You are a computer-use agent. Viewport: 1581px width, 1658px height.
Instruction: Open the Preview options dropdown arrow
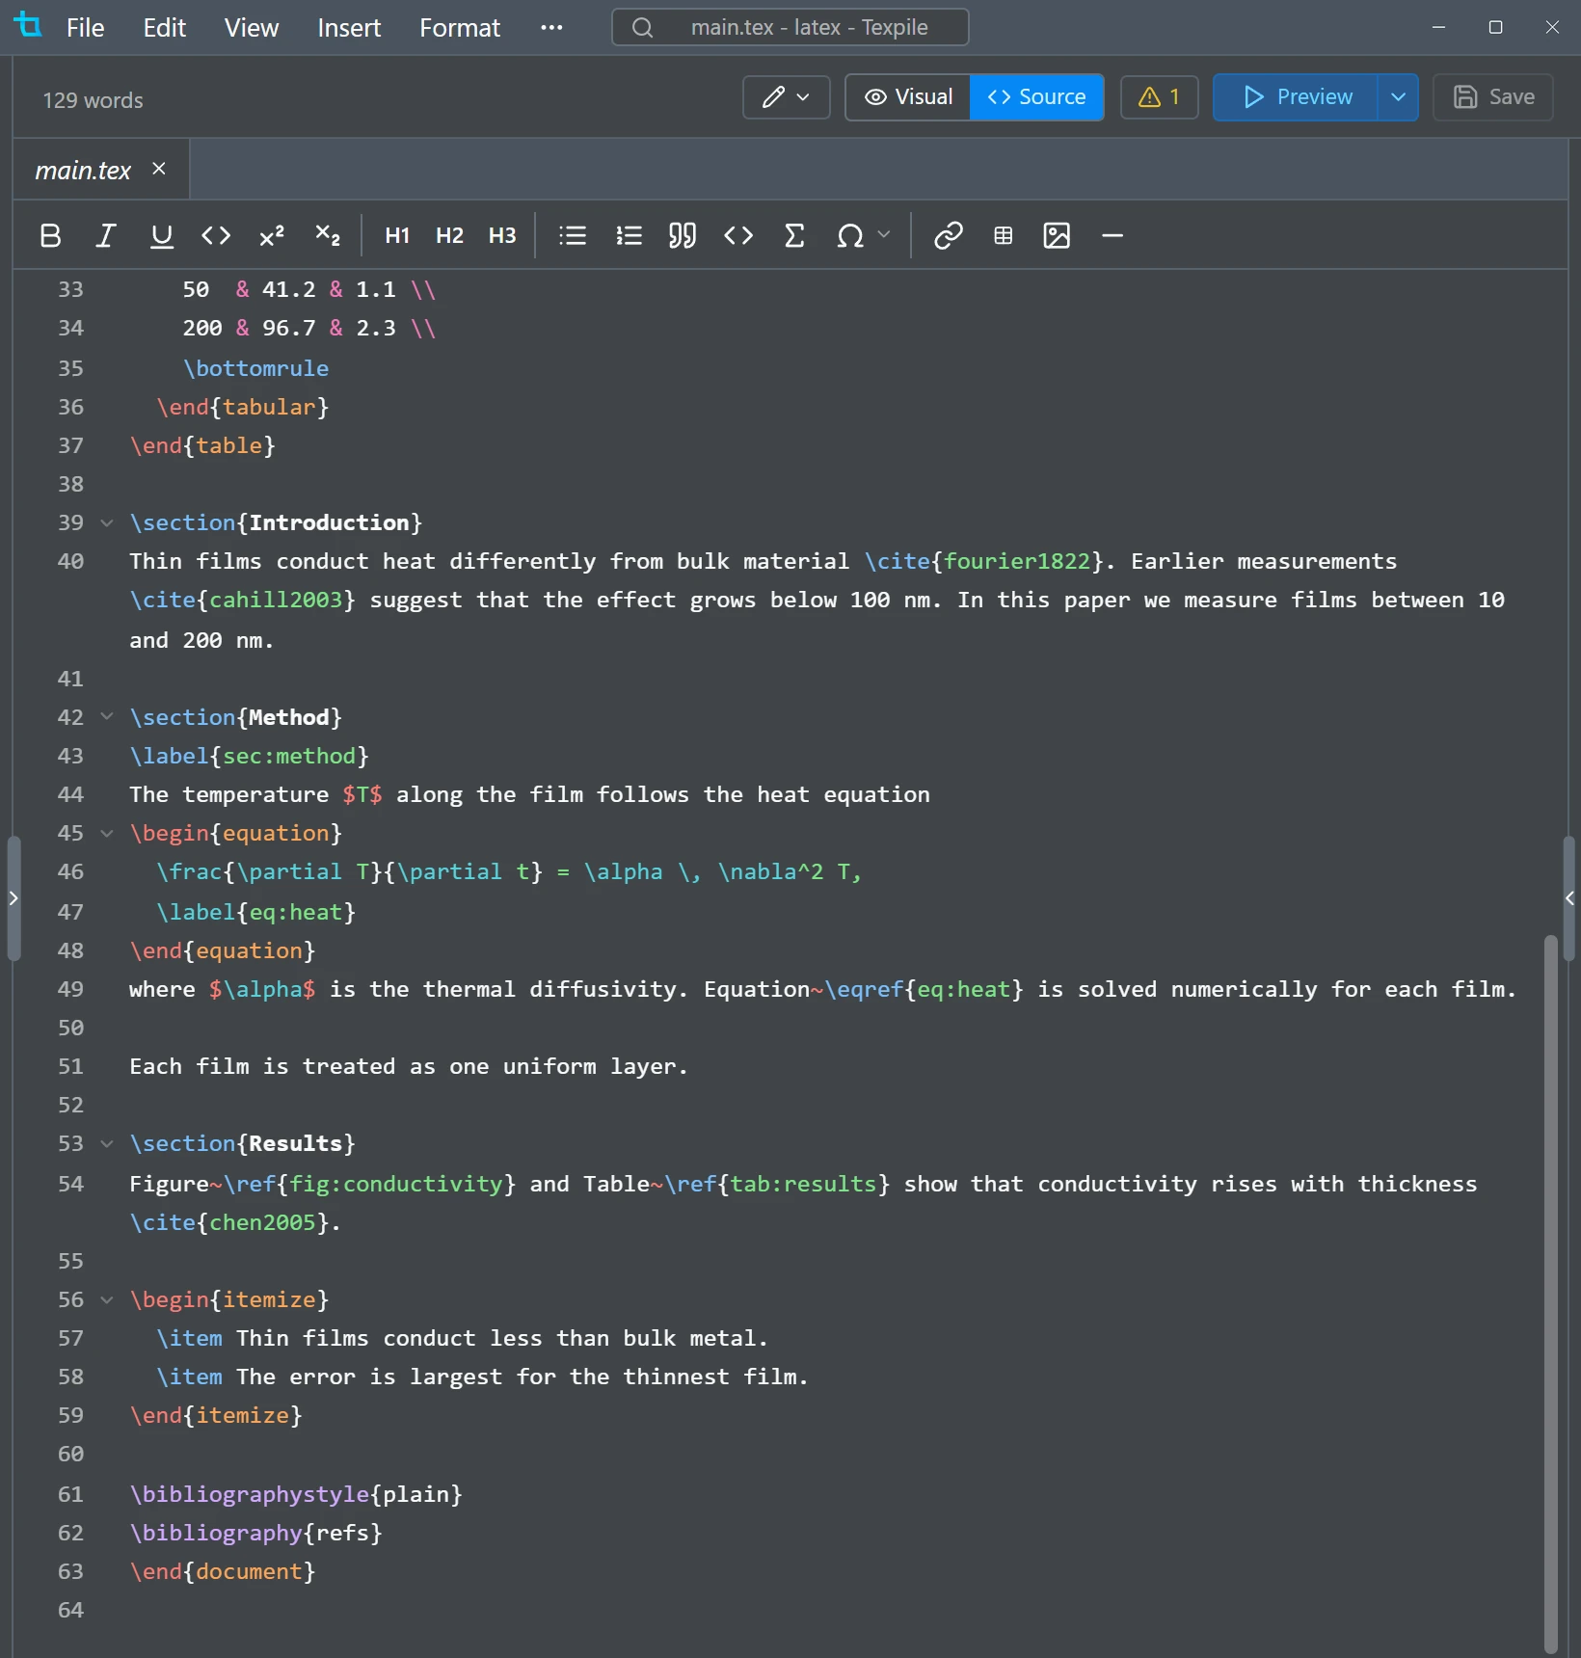pyautogui.click(x=1398, y=96)
